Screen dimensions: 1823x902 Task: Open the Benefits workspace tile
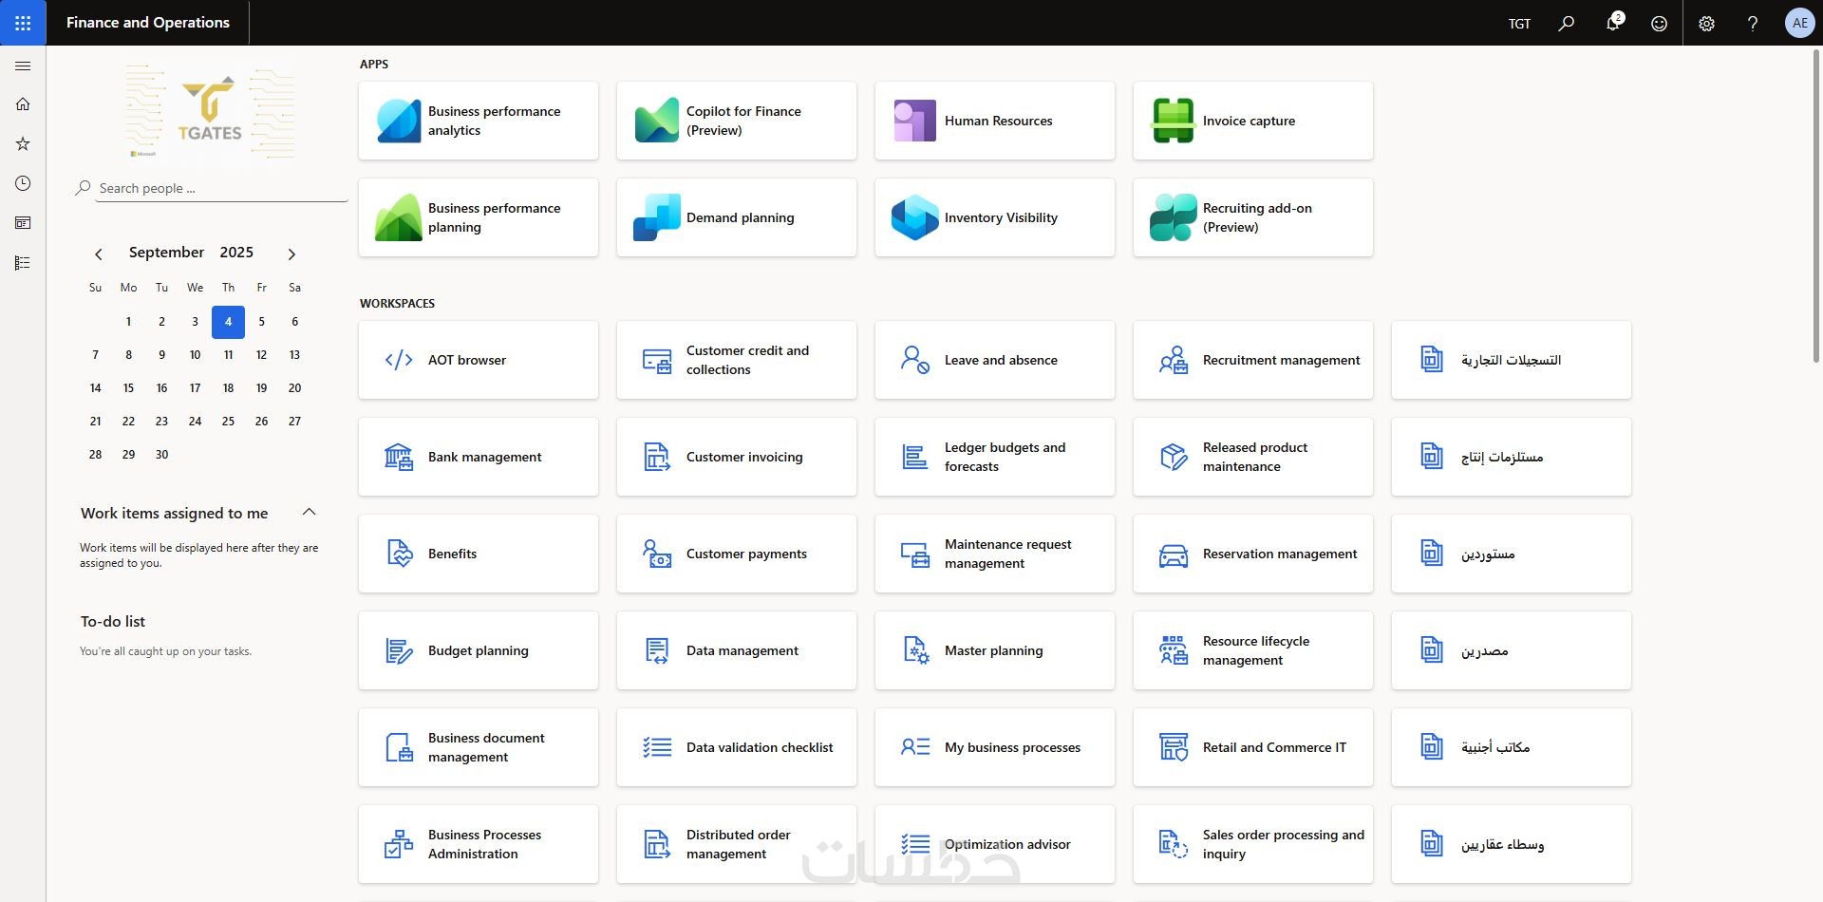click(x=479, y=554)
